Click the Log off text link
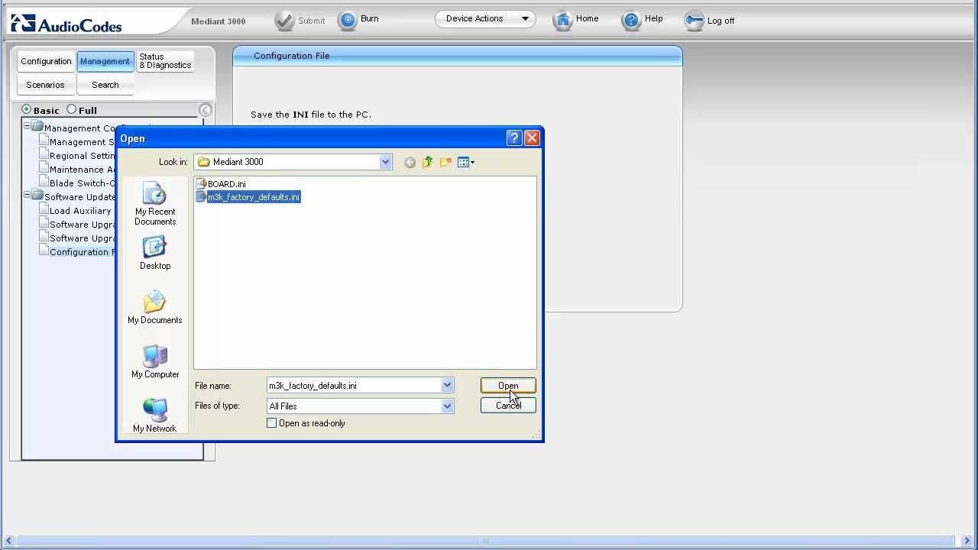The height and width of the screenshot is (550, 978). [x=721, y=21]
